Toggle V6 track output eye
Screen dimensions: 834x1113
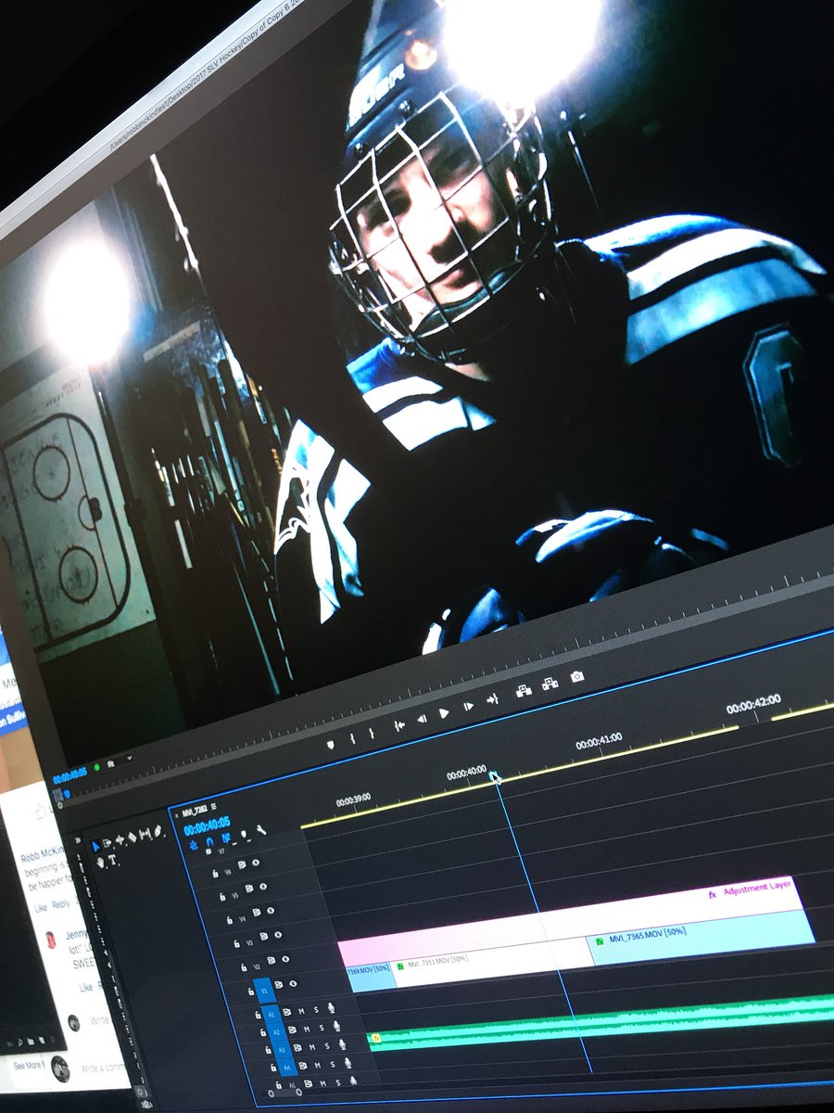pos(256,863)
